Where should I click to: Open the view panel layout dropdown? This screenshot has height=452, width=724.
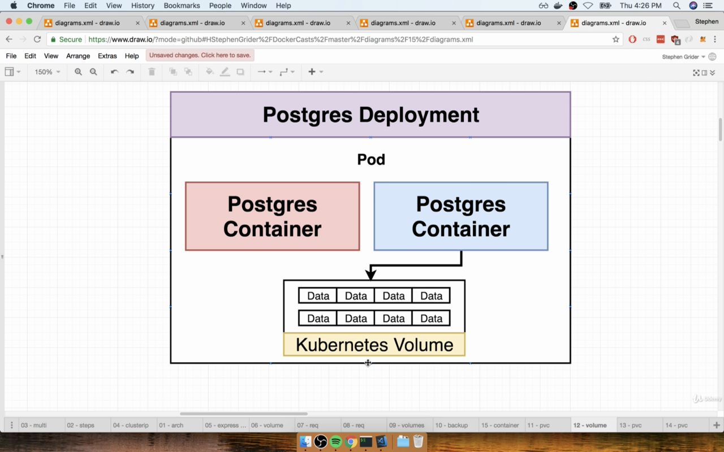(12, 72)
